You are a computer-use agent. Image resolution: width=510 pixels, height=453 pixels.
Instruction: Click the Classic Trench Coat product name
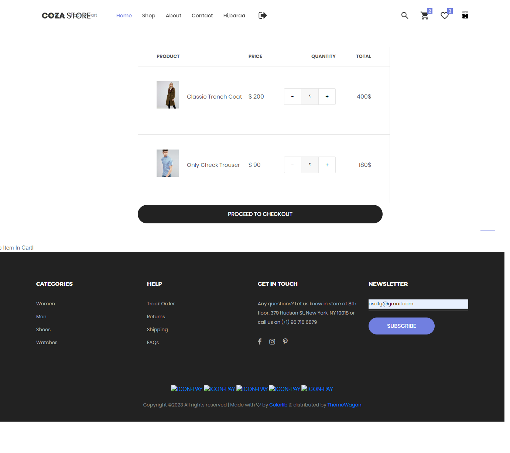coord(214,97)
